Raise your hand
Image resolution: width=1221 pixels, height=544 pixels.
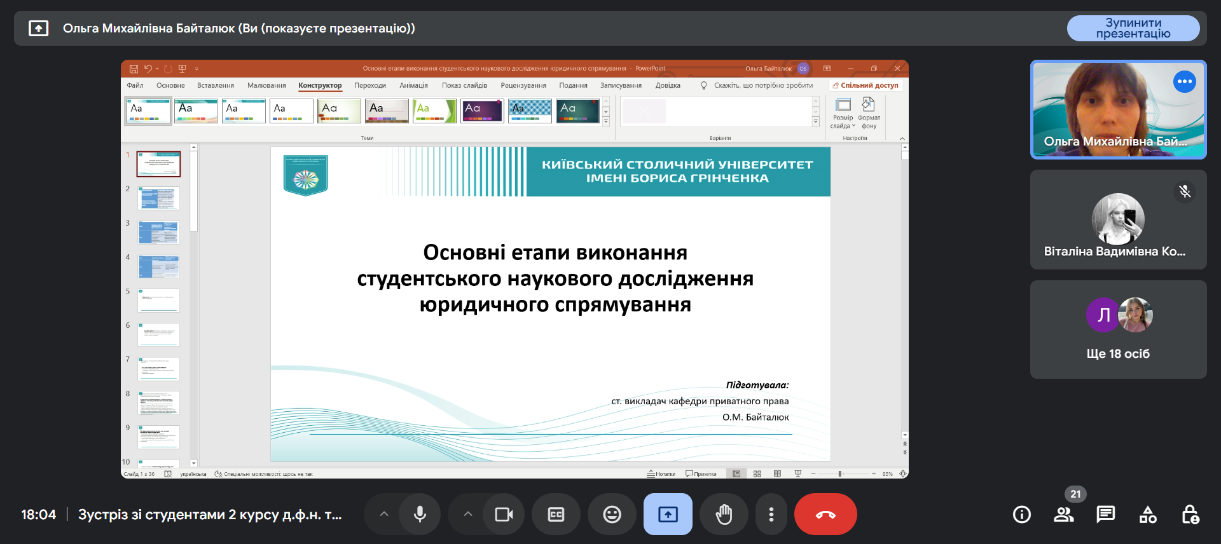tap(724, 514)
